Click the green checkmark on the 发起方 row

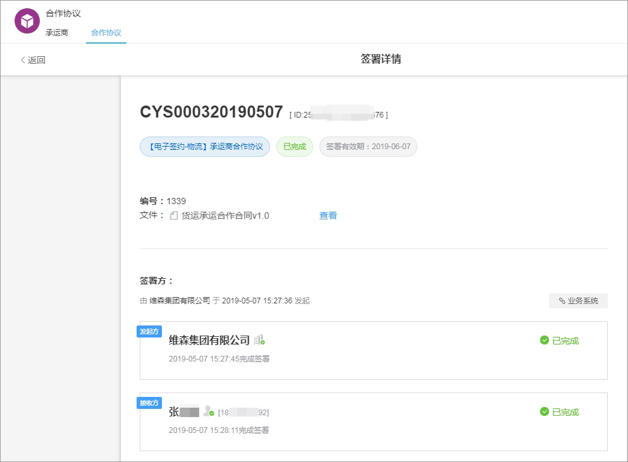tap(543, 340)
